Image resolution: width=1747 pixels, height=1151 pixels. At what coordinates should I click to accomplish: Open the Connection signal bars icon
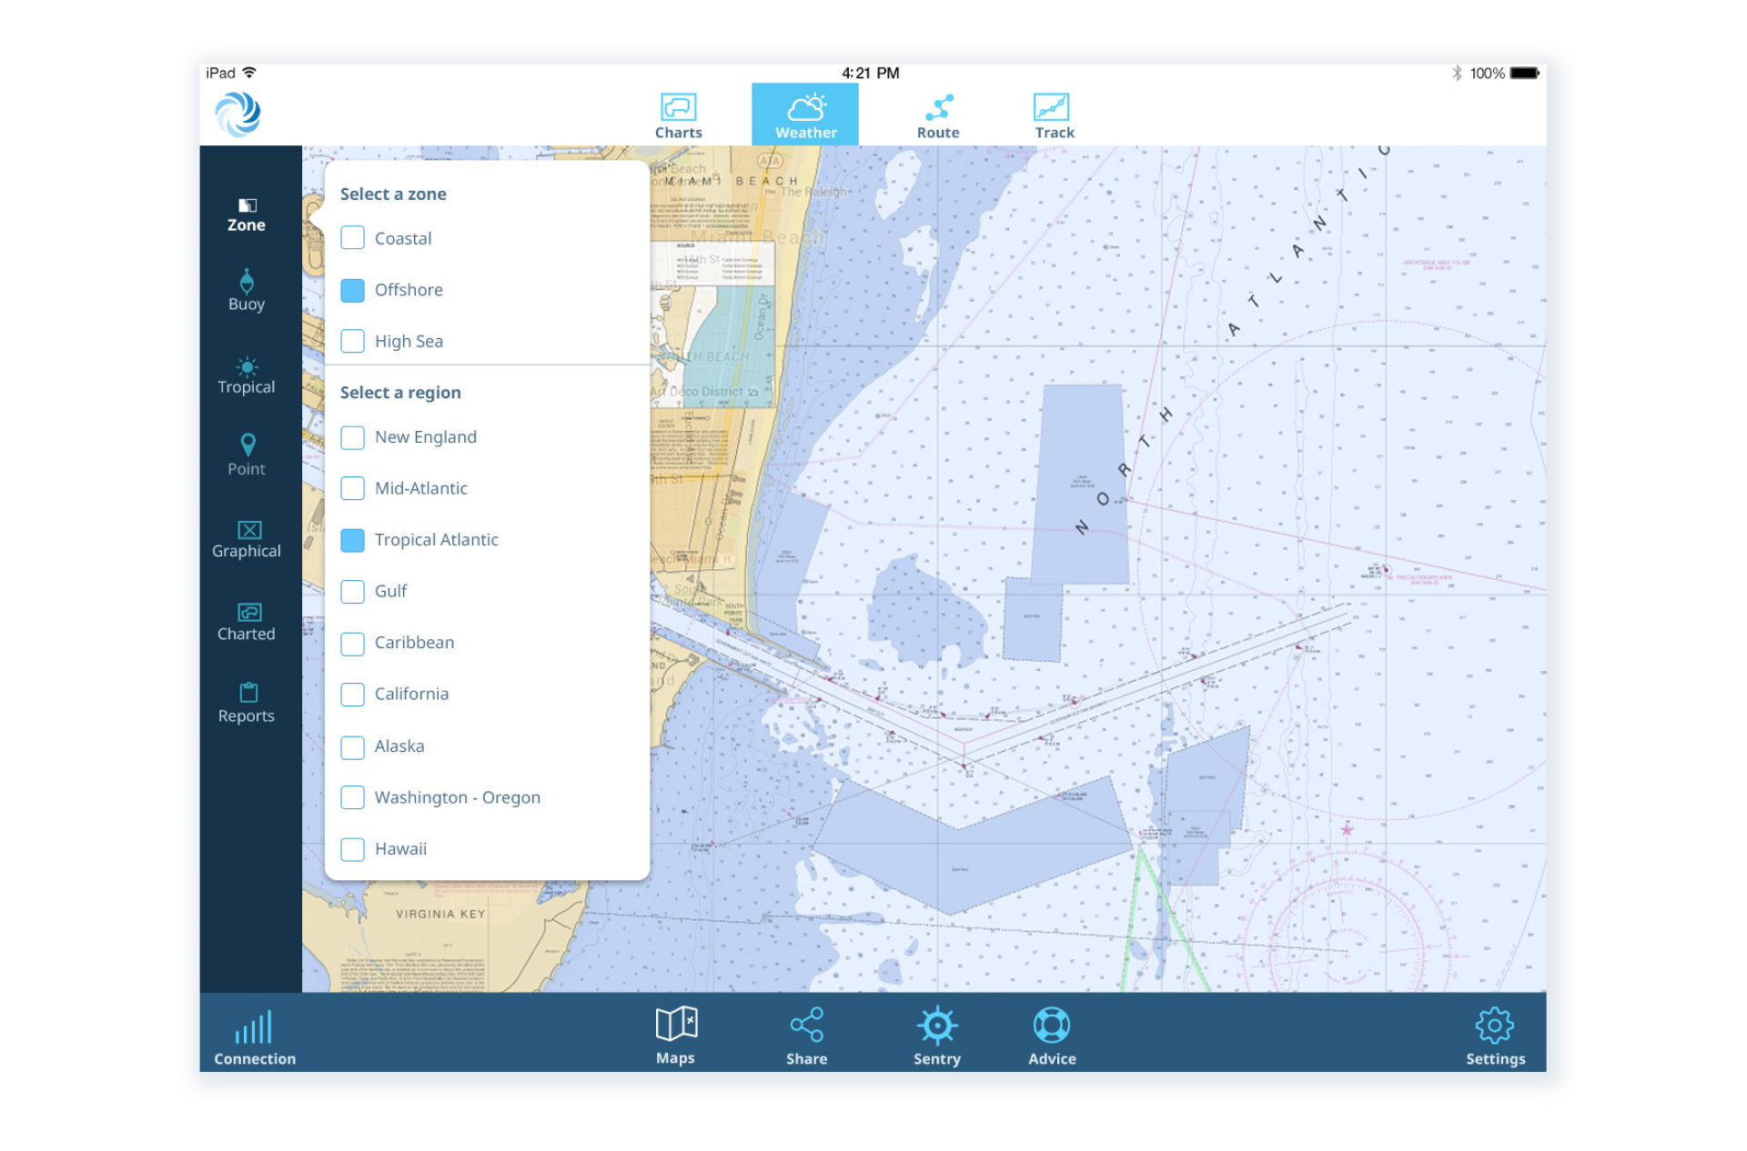[x=253, y=1027]
